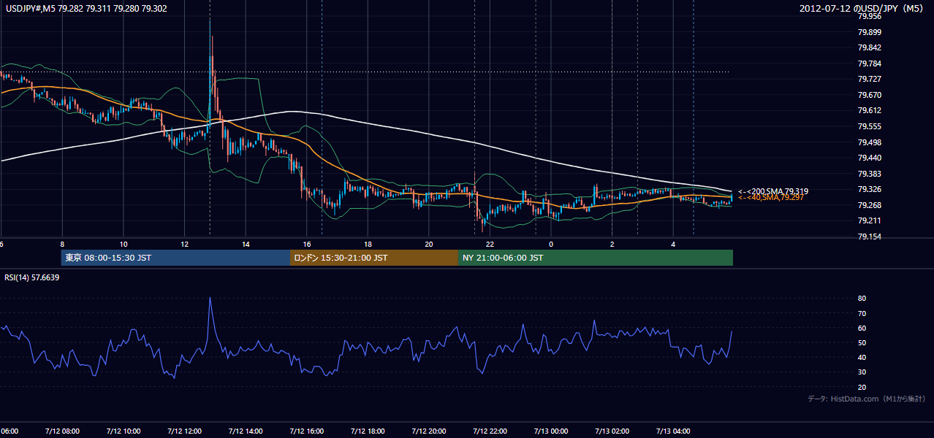Click the 7/12 10:00 bottom time label
This screenshot has width=934, height=438.
[x=123, y=431]
